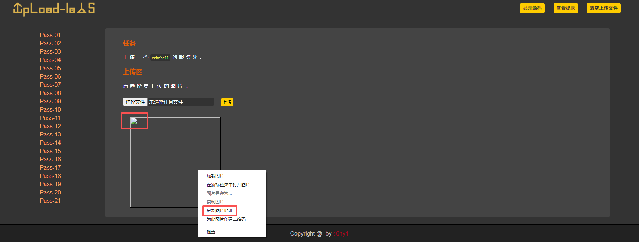The height and width of the screenshot is (242, 639).
Task: Open Pass-01 in sidebar
Action: point(50,35)
